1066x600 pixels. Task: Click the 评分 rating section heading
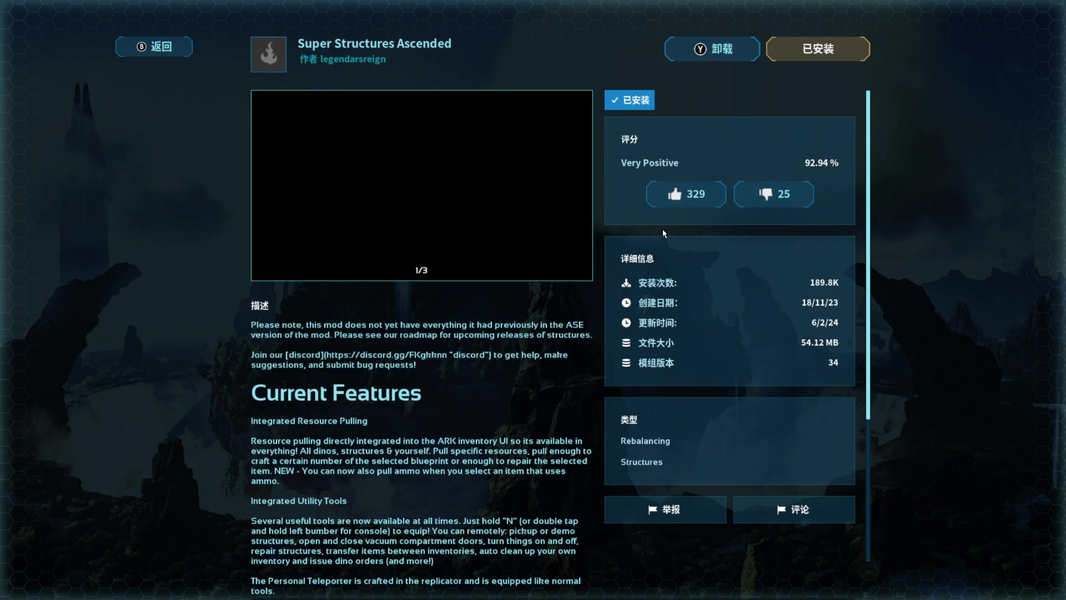629,139
